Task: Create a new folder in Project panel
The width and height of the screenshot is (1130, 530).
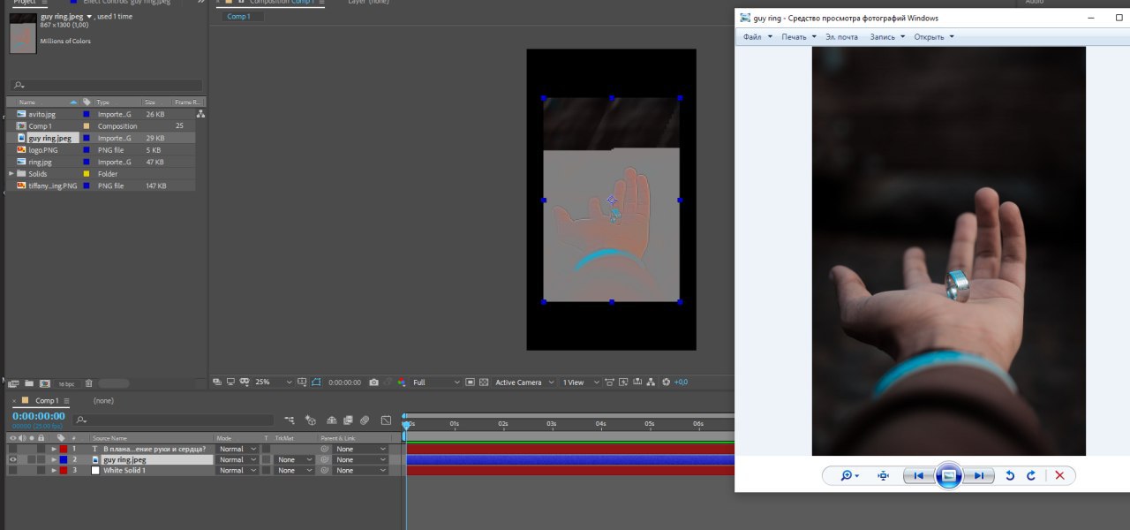Action: (29, 383)
